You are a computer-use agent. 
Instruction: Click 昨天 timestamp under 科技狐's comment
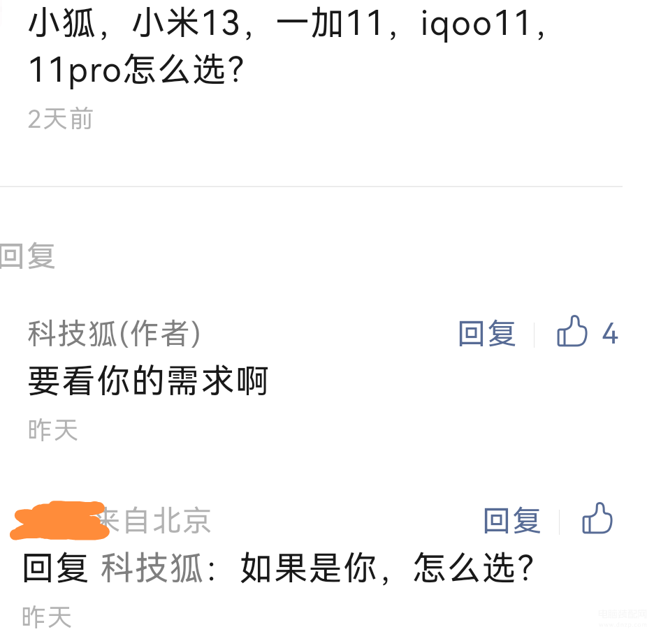click(x=53, y=429)
